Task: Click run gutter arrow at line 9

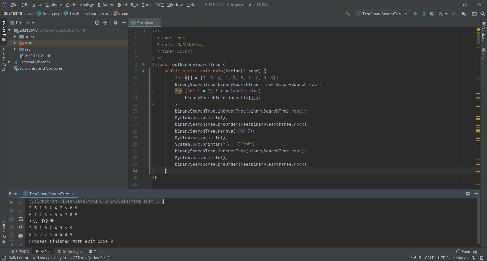Action: (143, 71)
